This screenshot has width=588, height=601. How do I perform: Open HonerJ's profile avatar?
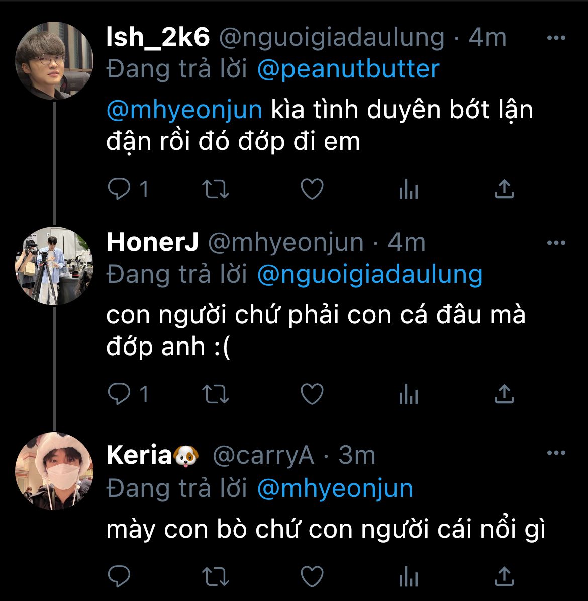click(54, 266)
